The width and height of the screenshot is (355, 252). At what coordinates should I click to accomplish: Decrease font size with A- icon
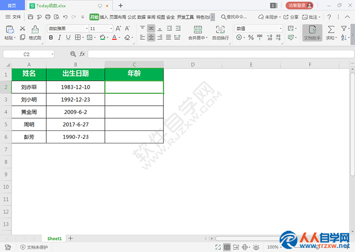[128, 28]
